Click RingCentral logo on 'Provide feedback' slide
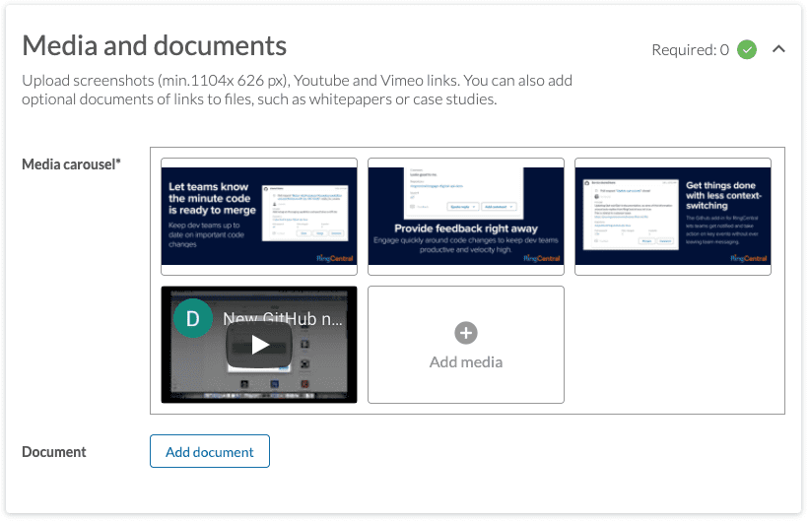Image resolution: width=809 pixels, height=521 pixels. [540, 258]
